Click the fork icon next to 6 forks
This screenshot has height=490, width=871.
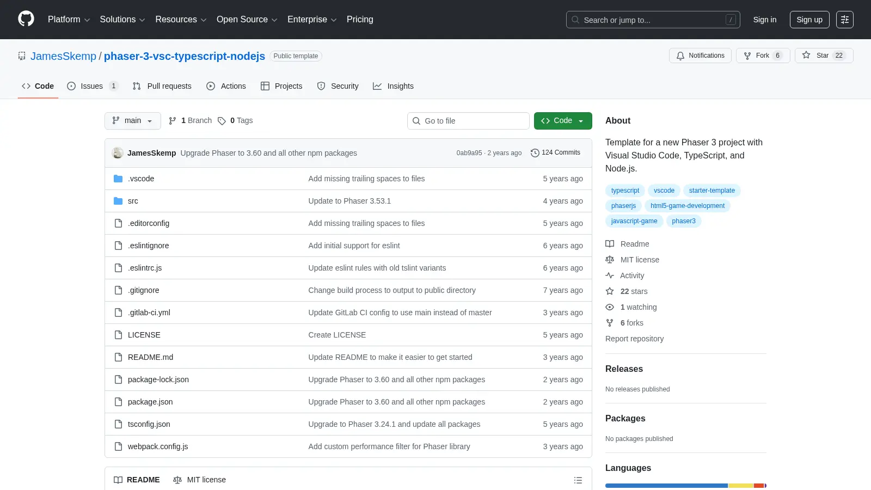coord(610,323)
